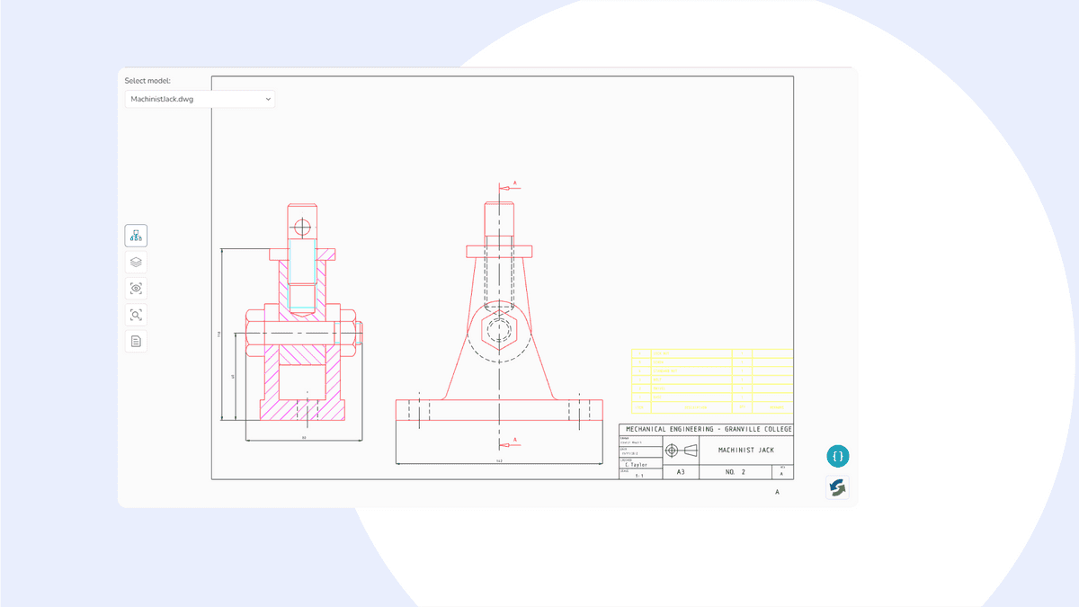
Task: Open the model structure tree panel
Action: pyautogui.click(x=136, y=236)
